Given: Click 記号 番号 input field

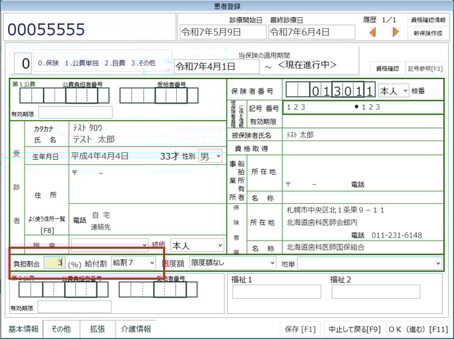Looking at the screenshot, I should (x=363, y=108).
